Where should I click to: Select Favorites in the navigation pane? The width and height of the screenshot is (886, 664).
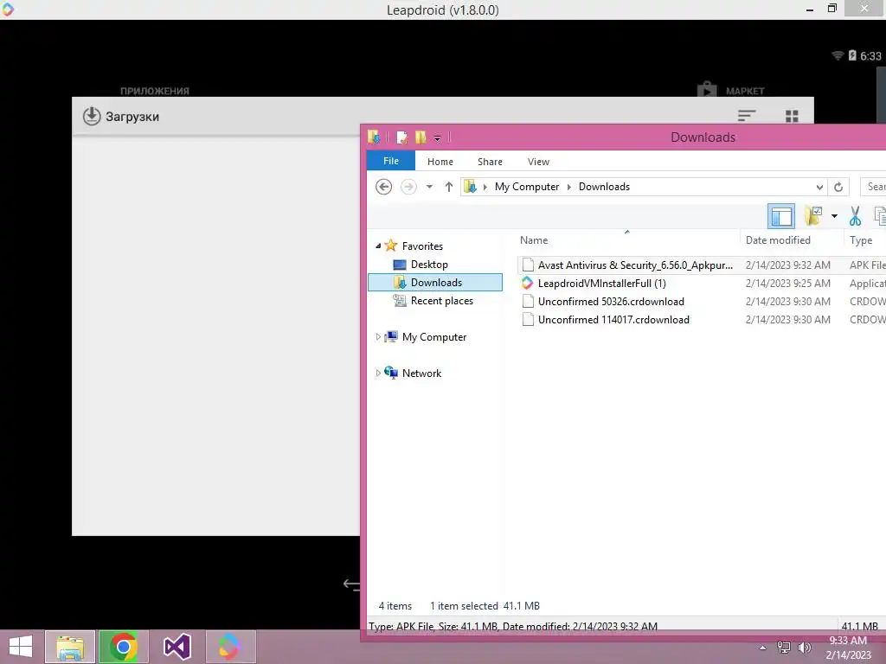pyautogui.click(x=422, y=246)
